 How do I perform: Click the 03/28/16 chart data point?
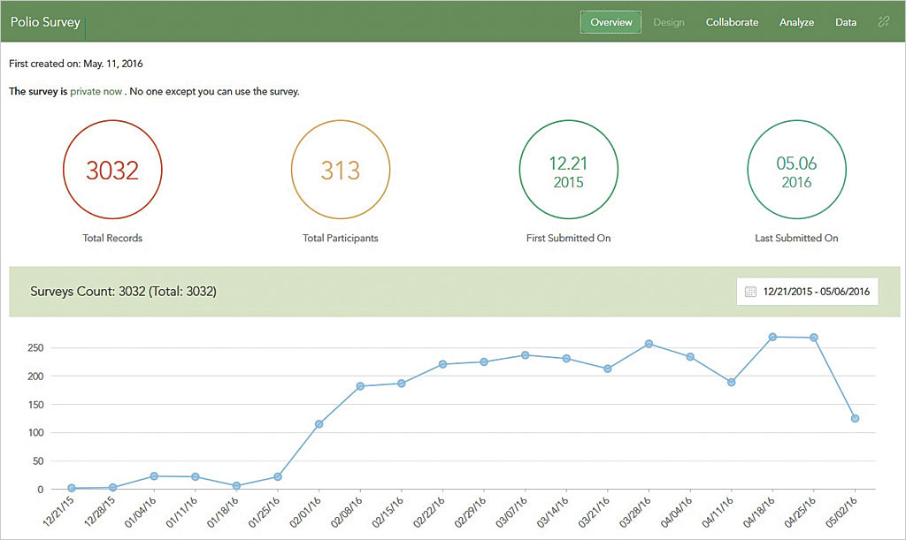coord(649,344)
